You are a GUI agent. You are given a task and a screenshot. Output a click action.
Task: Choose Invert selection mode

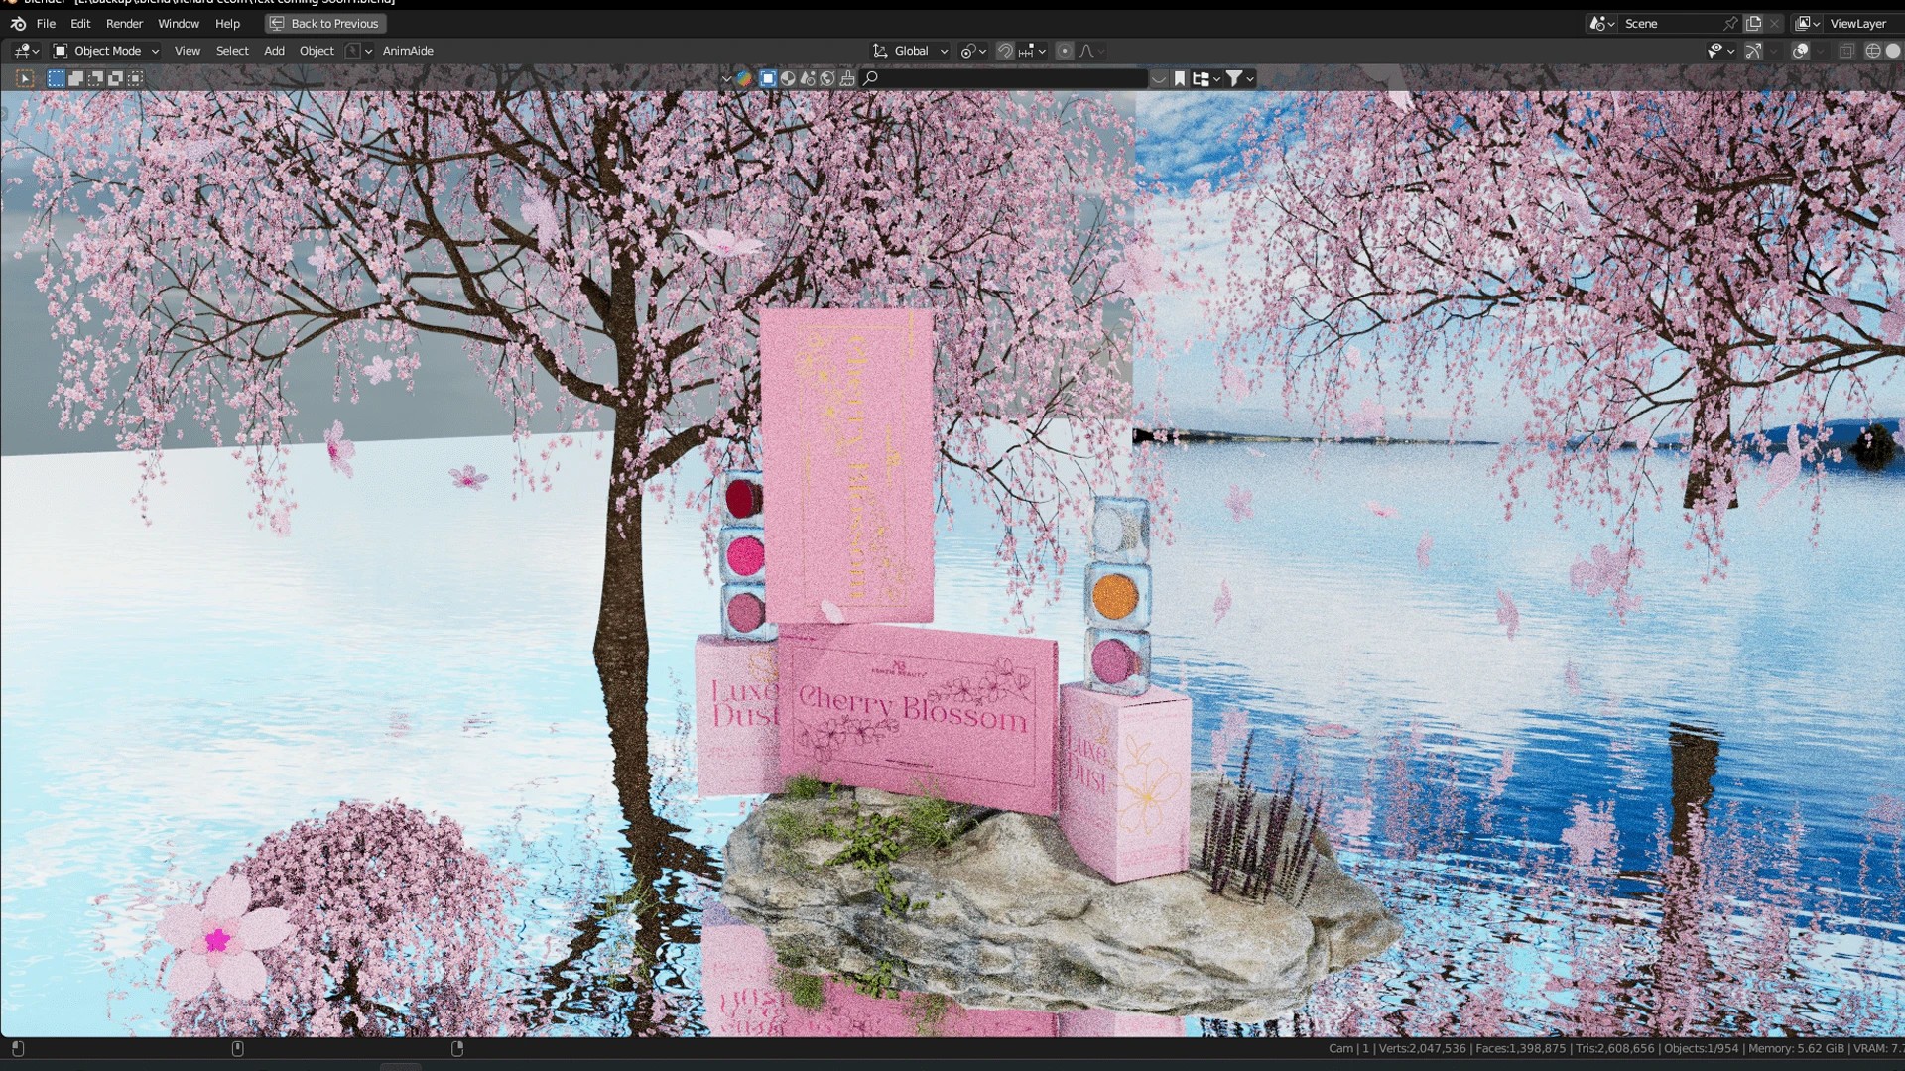click(115, 78)
